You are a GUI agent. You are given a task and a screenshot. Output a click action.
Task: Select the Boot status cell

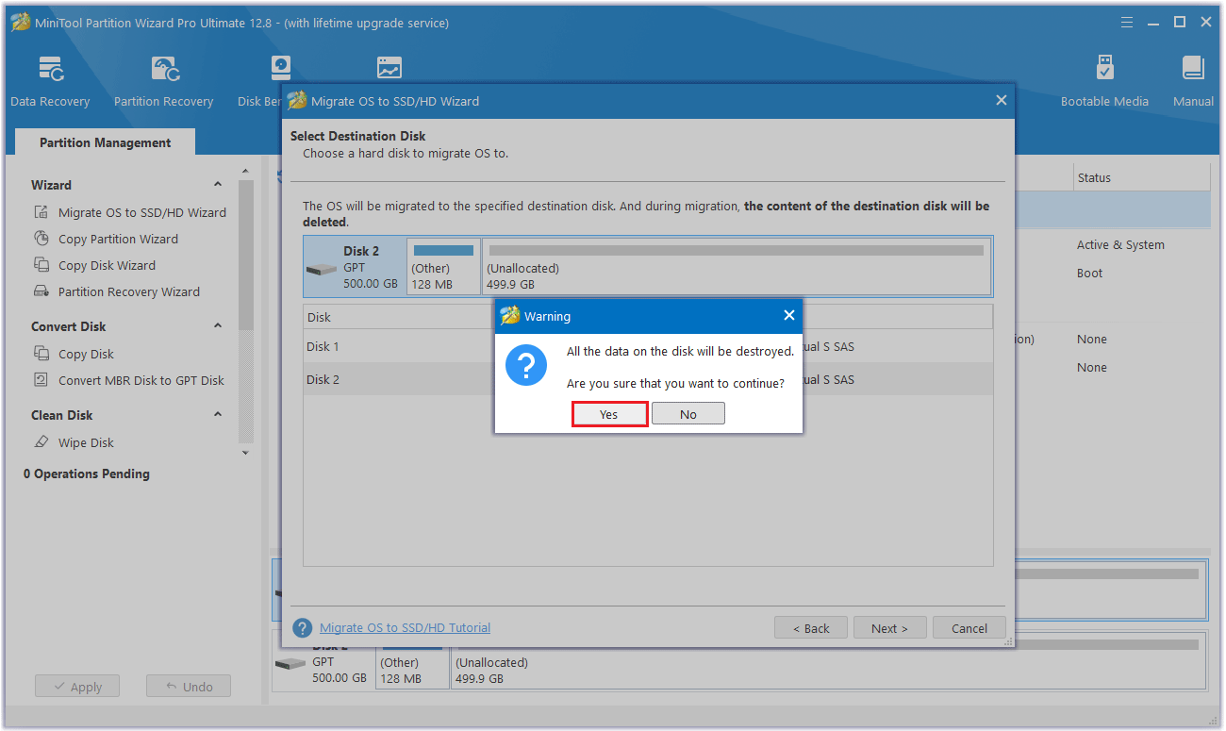[x=1089, y=273]
